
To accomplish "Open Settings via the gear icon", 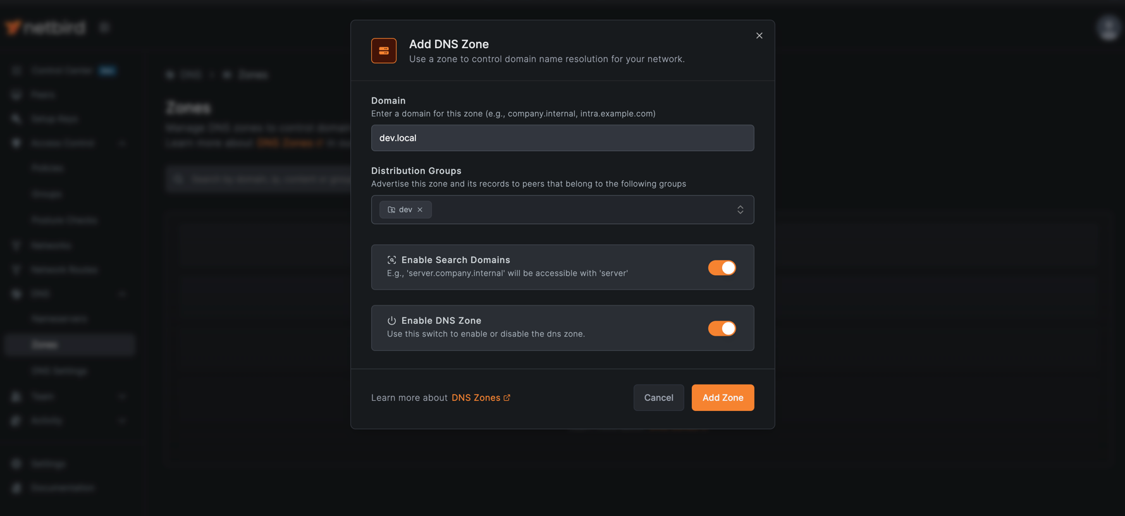I will point(15,464).
